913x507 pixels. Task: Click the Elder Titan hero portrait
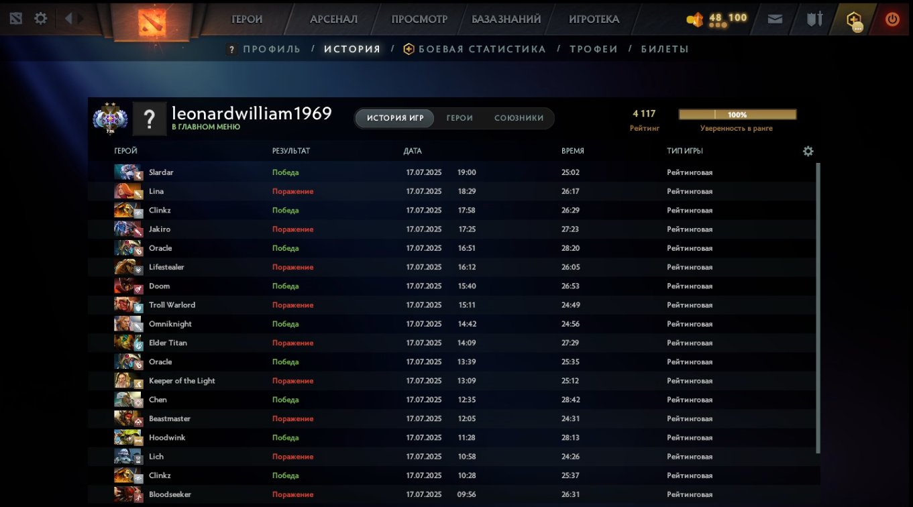tap(128, 343)
